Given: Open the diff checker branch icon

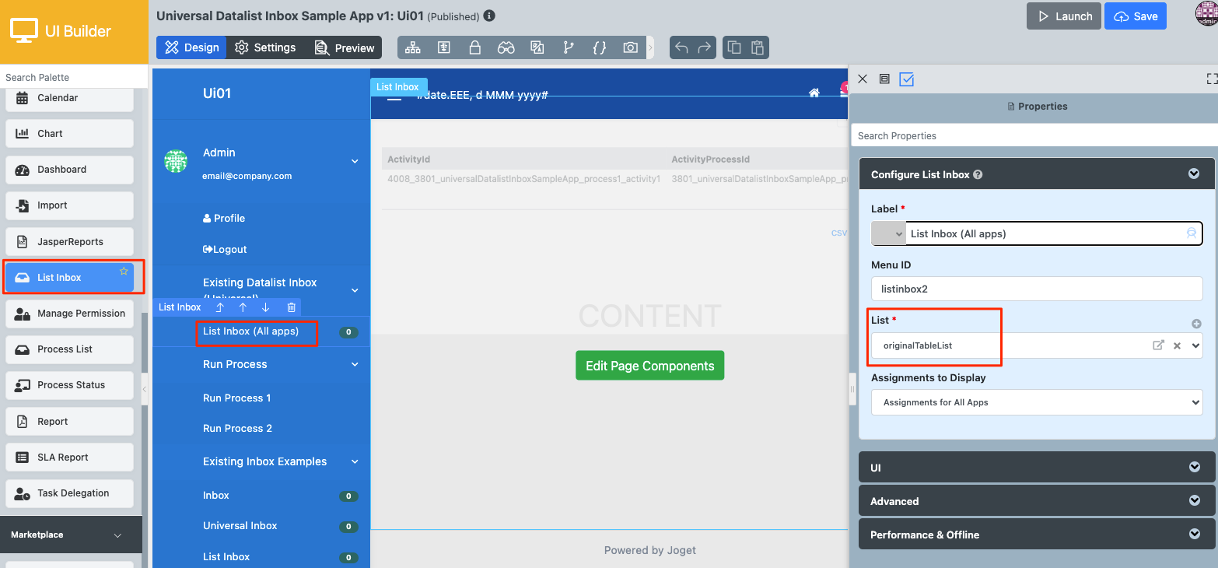Looking at the screenshot, I should pos(569,47).
